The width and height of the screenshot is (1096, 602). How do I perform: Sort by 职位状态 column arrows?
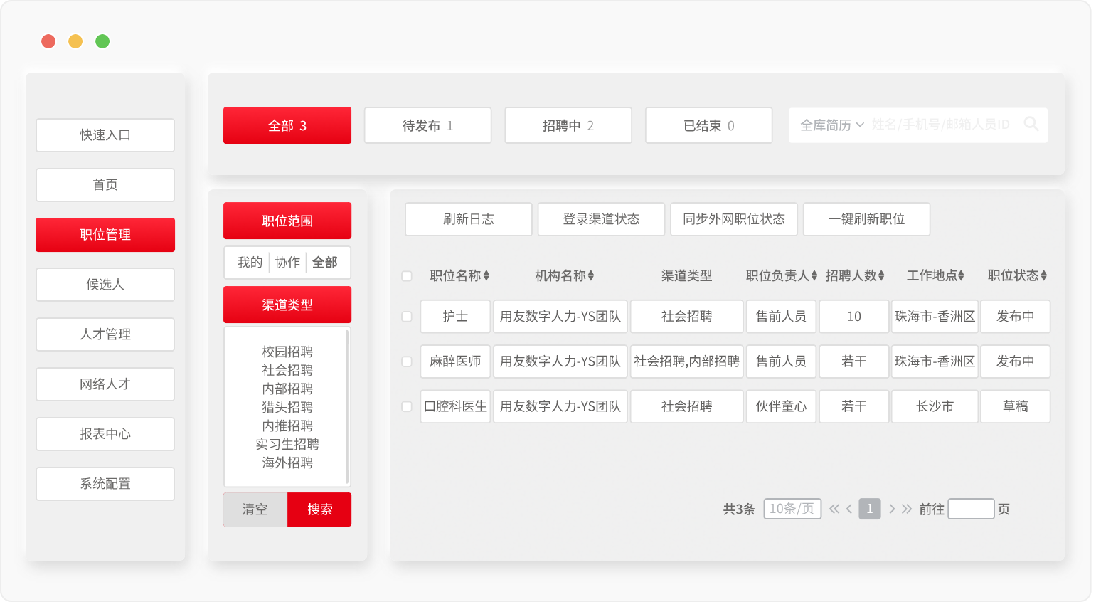(x=1043, y=276)
